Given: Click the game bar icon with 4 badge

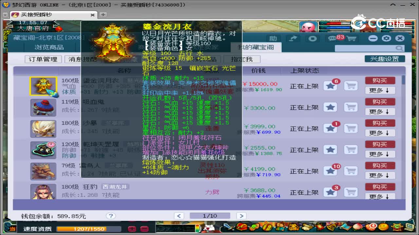Looking at the screenshot, I should coord(371,227).
